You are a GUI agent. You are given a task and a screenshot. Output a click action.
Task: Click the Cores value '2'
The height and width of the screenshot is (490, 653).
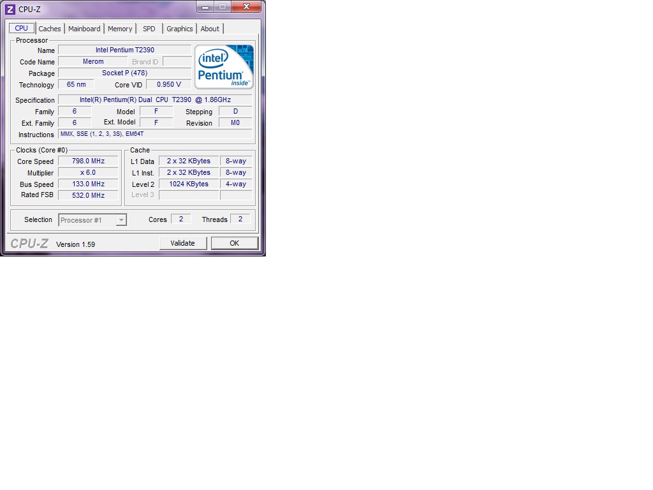tap(181, 219)
